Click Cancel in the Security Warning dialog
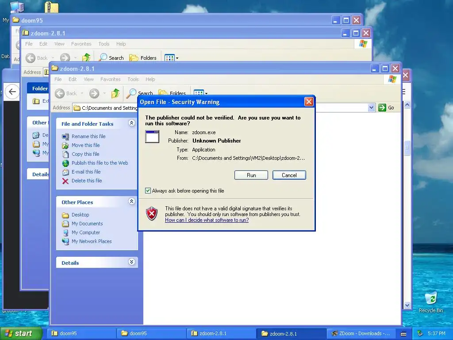This screenshot has height=340, width=453. [x=289, y=175]
